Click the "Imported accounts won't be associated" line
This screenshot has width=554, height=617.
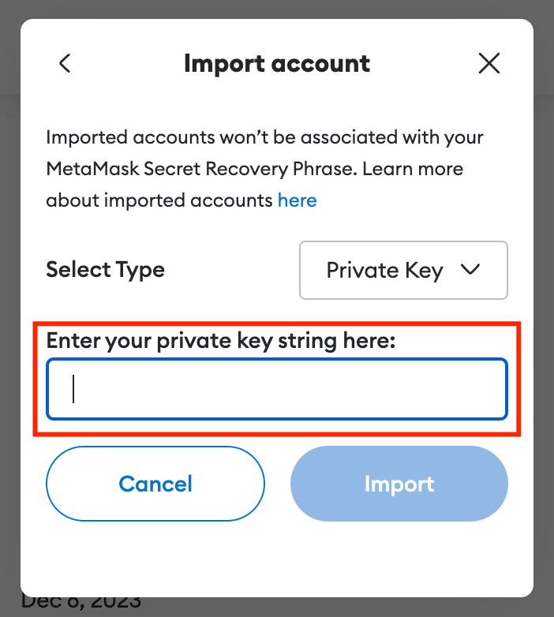(x=264, y=137)
